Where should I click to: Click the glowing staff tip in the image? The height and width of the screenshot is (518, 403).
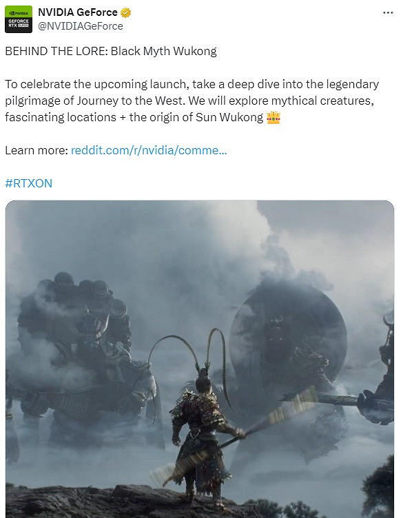click(293, 405)
